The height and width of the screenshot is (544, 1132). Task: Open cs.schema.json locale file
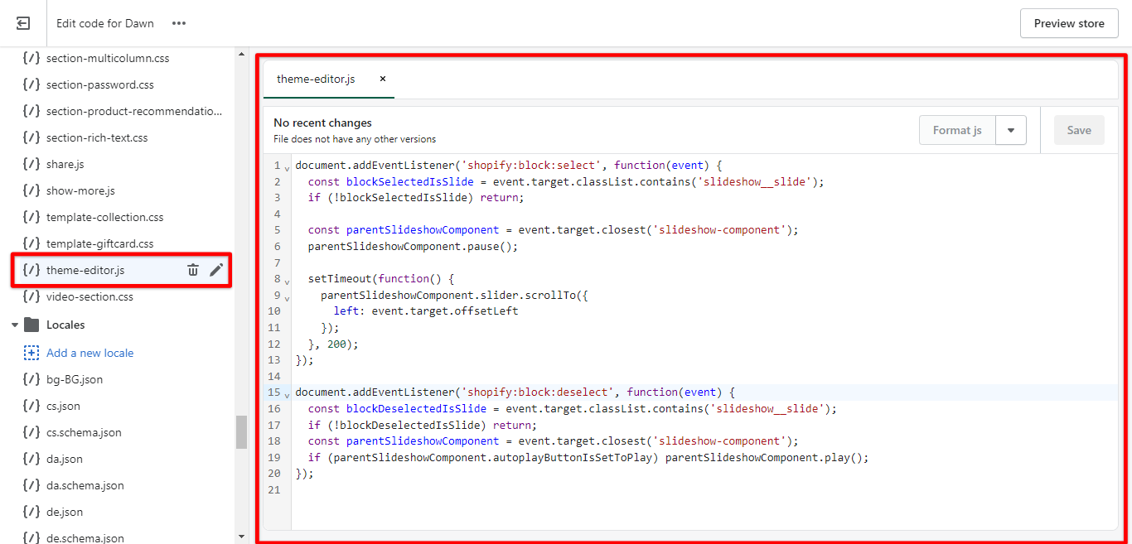tap(84, 432)
